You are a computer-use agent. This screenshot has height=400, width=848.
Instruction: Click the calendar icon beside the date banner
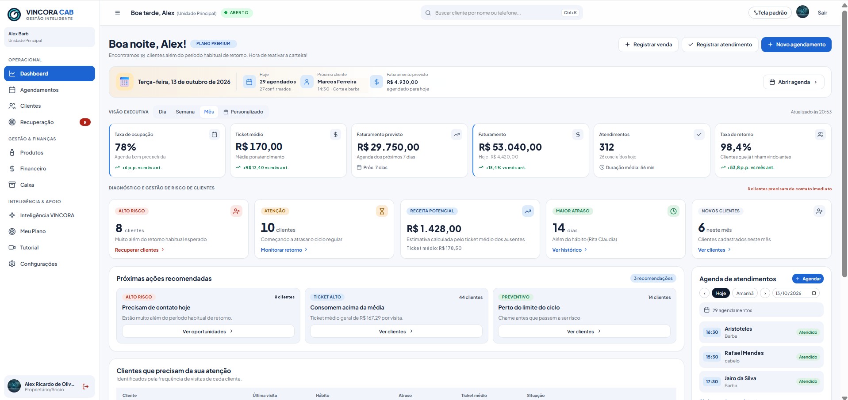click(x=124, y=82)
